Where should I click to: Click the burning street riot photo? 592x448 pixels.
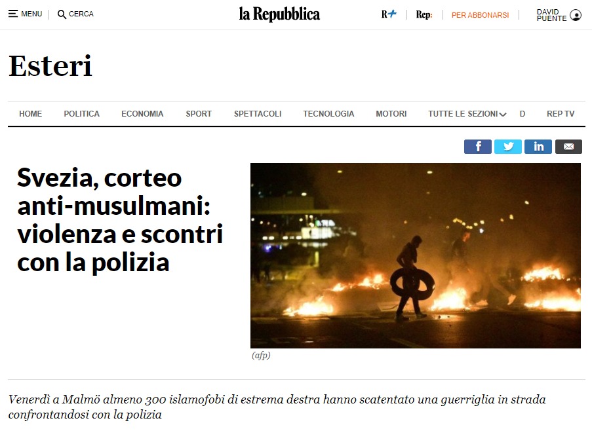click(415, 255)
